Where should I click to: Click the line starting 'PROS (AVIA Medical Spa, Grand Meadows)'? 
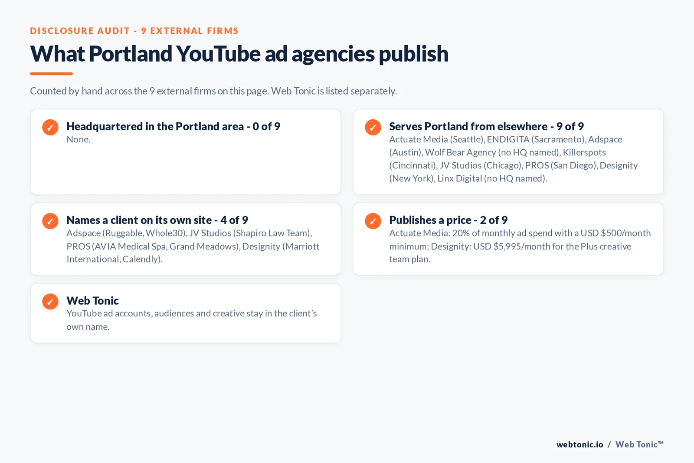pyautogui.click(x=193, y=246)
